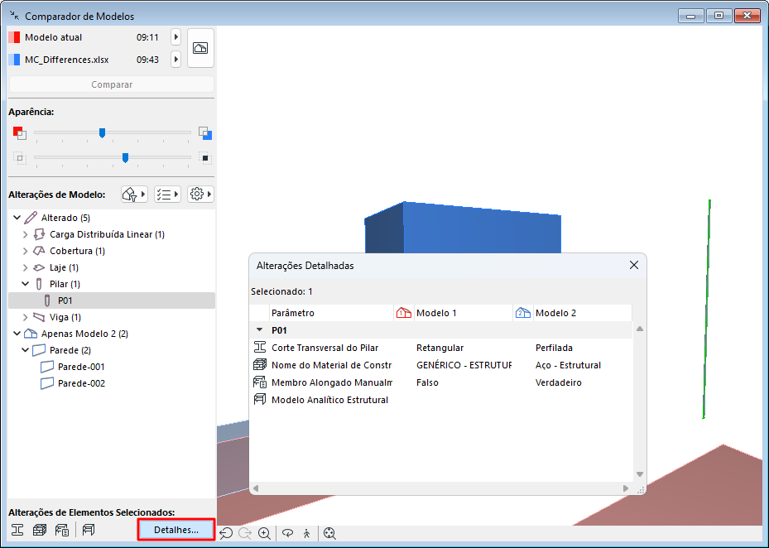Expand the Viga (1) node
Viewport: 769px width, 548px height.
point(25,317)
